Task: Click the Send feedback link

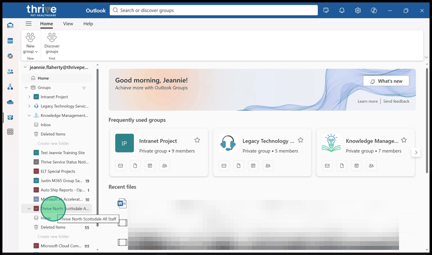Action: pyautogui.click(x=396, y=101)
